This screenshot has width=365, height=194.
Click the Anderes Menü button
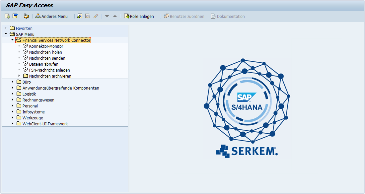click(51, 16)
